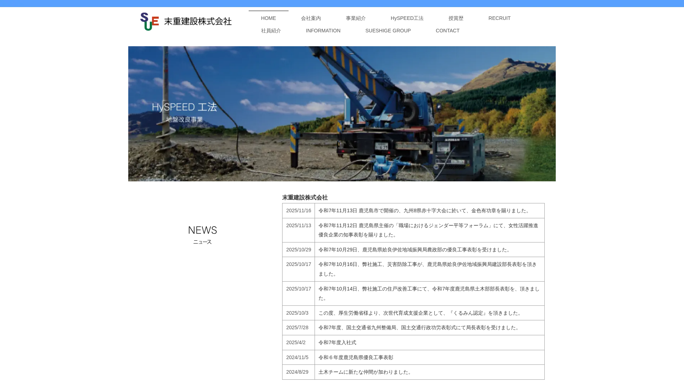Screen dimensions: 684x384
Task: Click the 末重建設株式会社 header text
Action: click(305, 198)
